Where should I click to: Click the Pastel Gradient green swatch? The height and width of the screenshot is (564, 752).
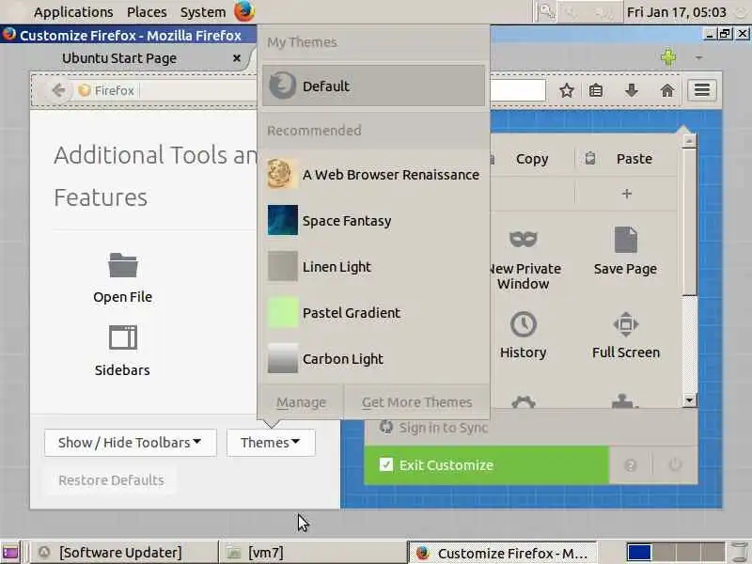(x=283, y=313)
